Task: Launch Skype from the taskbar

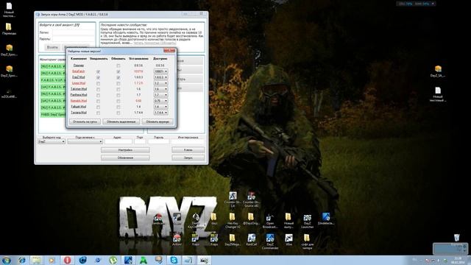Action: pos(174,260)
